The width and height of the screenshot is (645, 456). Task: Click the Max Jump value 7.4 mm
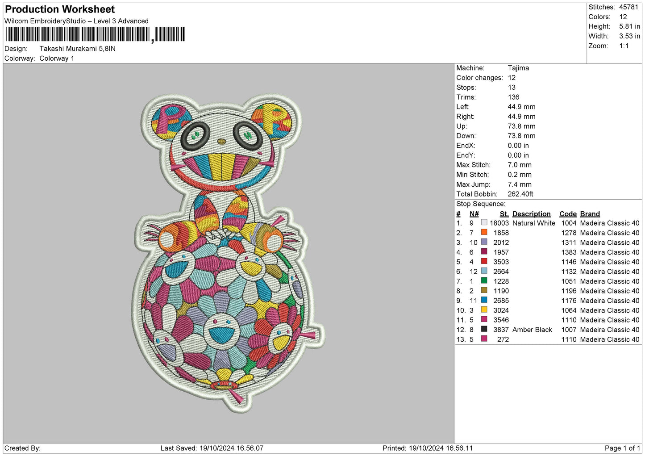520,184
